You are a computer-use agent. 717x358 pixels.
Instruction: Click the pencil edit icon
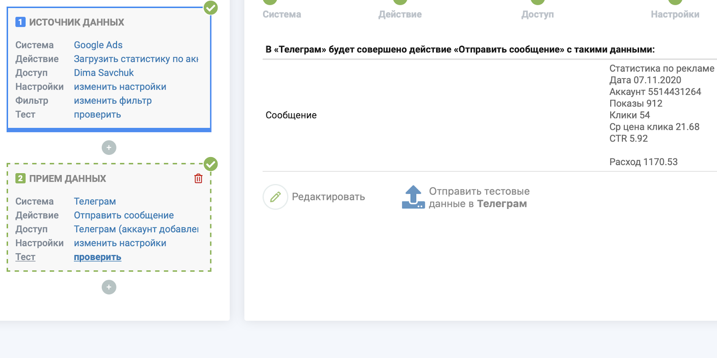coord(275,197)
